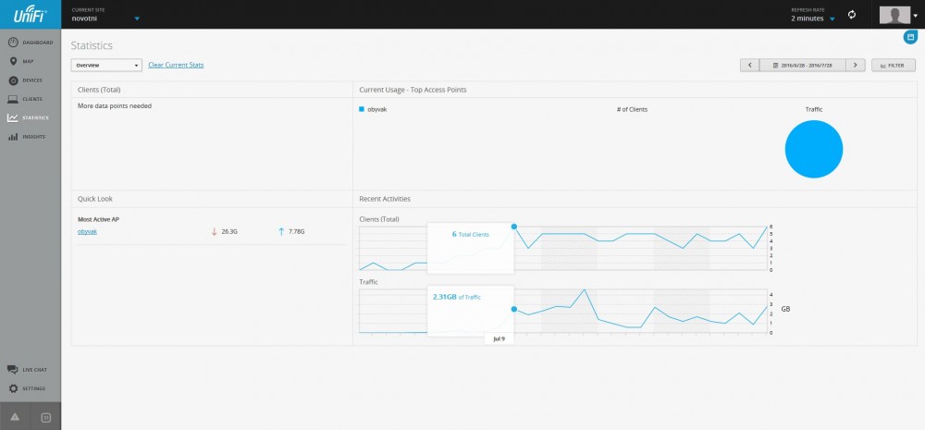Click the blue traffic pie chart
Image resolution: width=925 pixels, height=430 pixels.
(813, 149)
